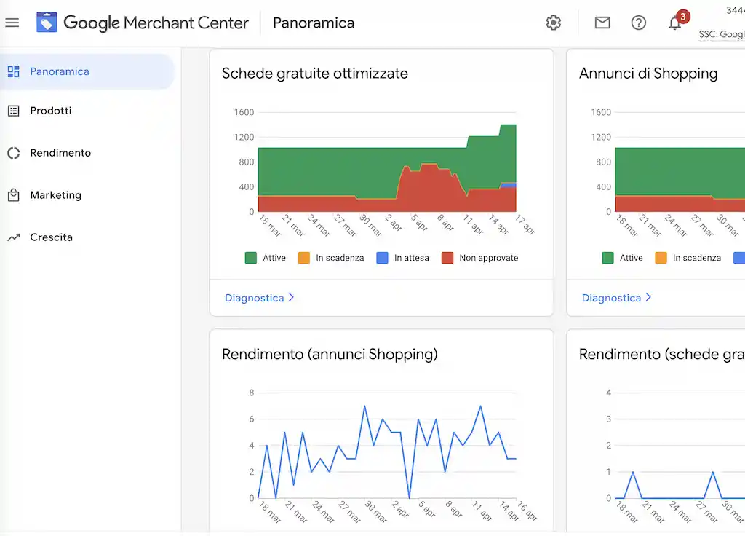Click the Google Merchant Center title text

click(x=156, y=23)
